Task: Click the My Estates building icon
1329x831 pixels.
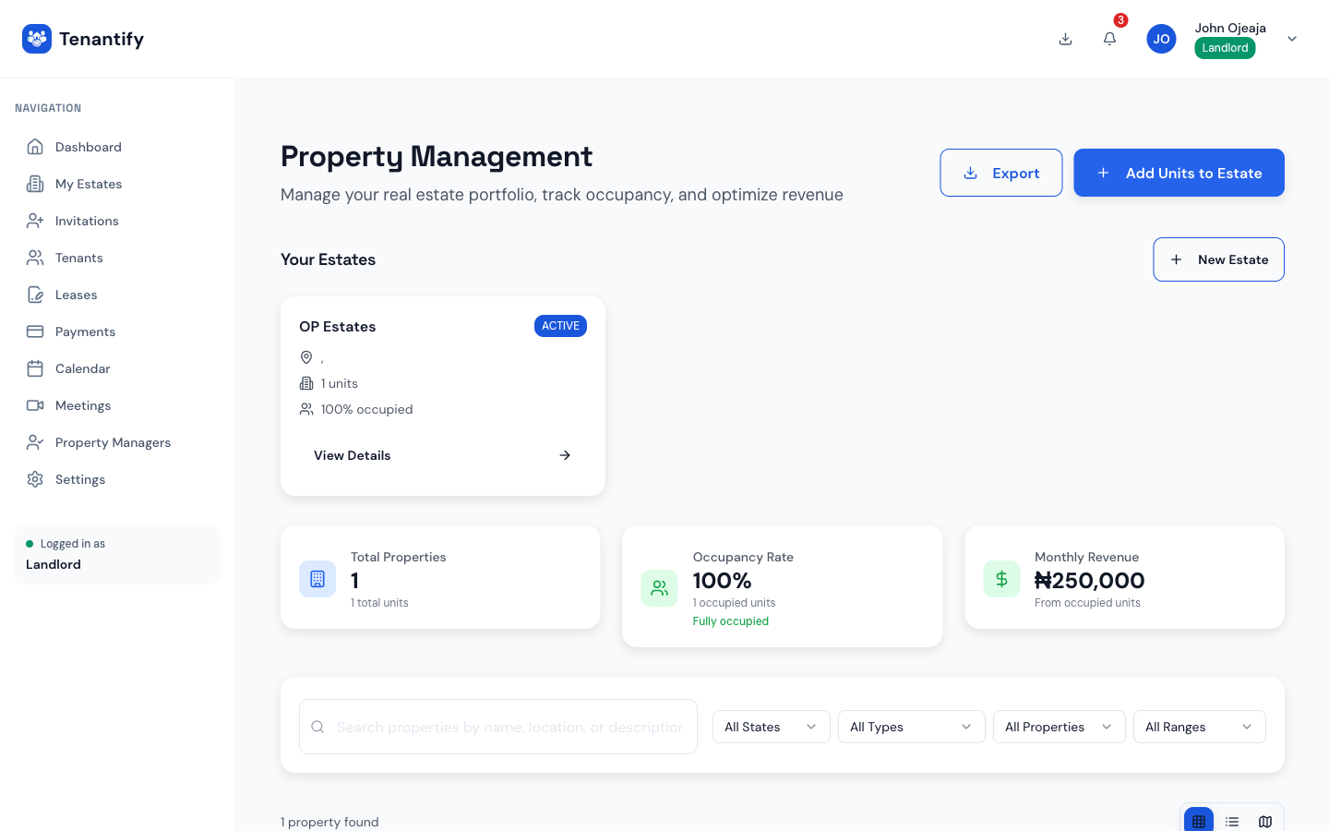Action: pos(35,184)
